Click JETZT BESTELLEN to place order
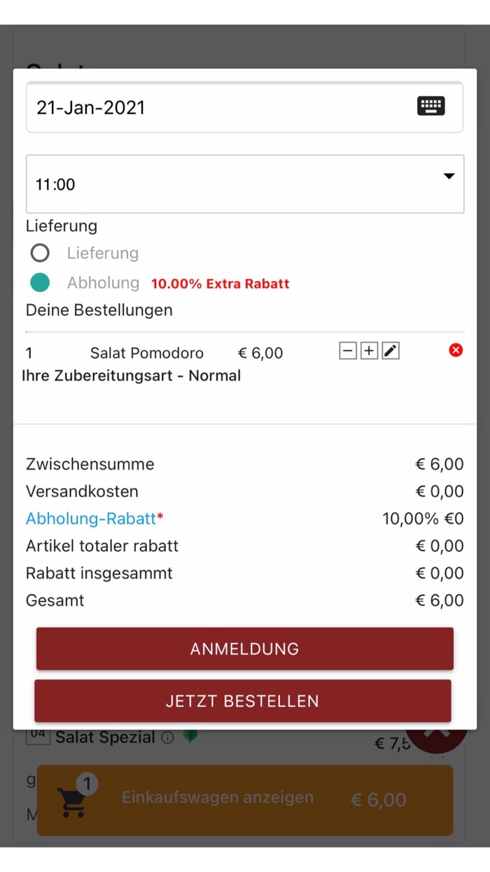The width and height of the screenshot is (490, 872). [244, 700]
